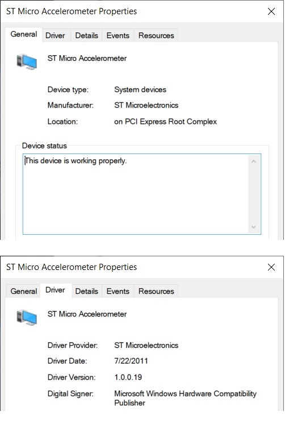Open Events tab in lower window
Viewport: 285px width, 424px height.
[118, 291]
